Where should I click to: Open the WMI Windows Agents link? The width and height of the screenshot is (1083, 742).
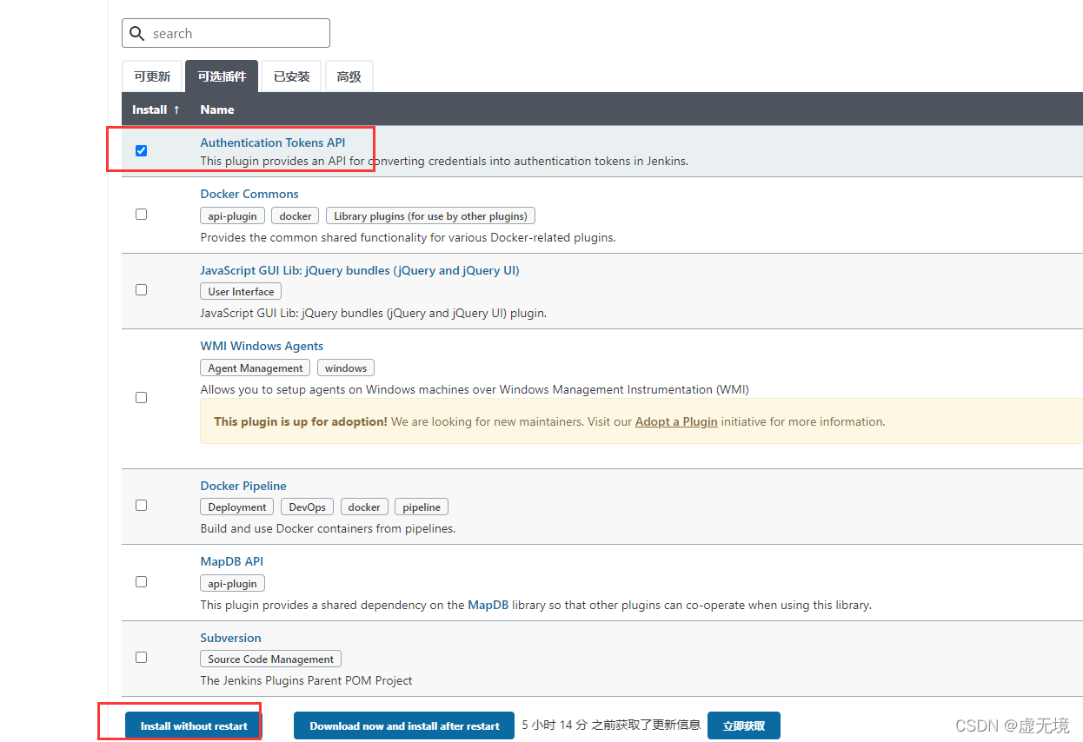262,346
